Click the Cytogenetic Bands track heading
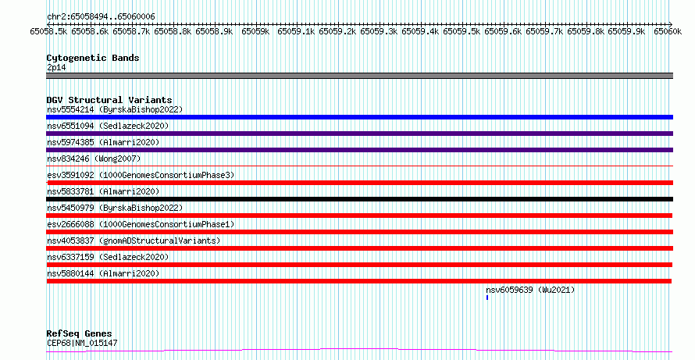The height and width of the screenshot is (360, 695). tap(93, 58)
